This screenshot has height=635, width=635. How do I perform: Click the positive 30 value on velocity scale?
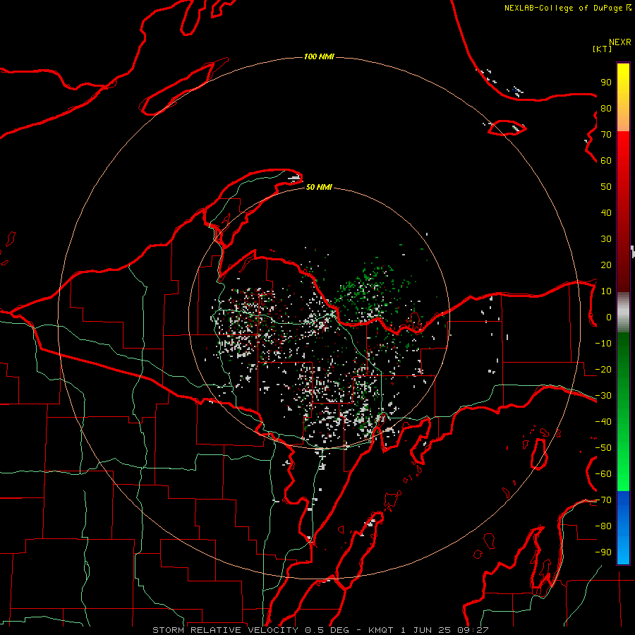pos(606,239)
